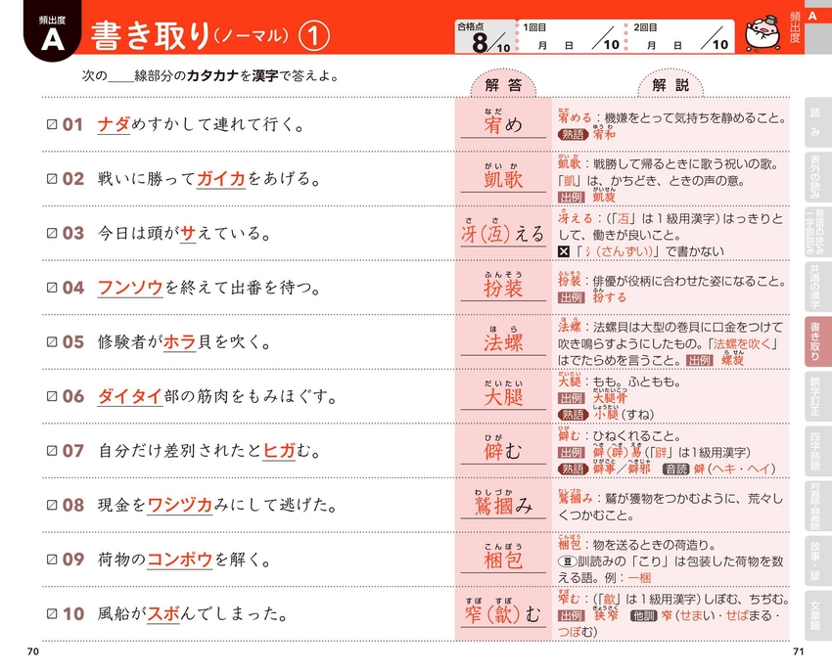
Task: Click answer 大腿 for question 06
Action: point(503,396)
